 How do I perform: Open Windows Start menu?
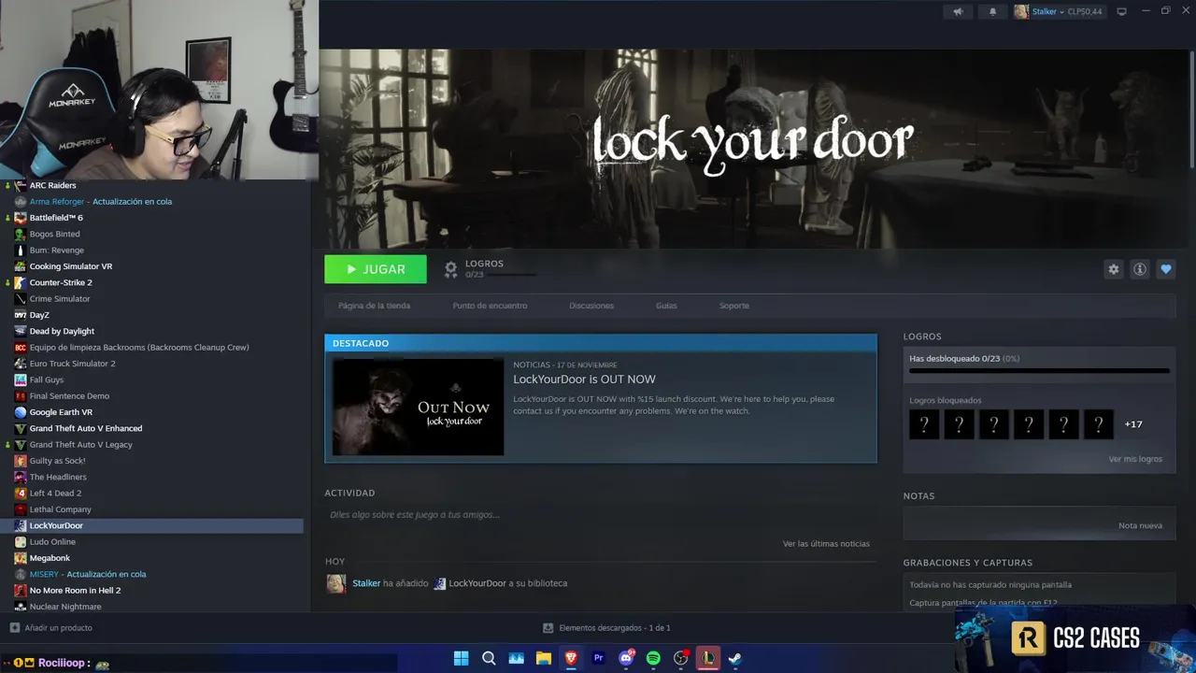click(x=462, y=658)
